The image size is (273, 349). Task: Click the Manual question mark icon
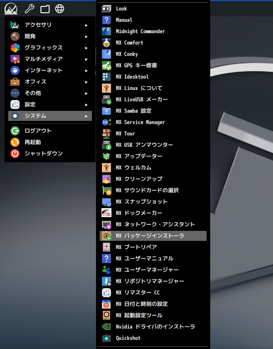106,20
